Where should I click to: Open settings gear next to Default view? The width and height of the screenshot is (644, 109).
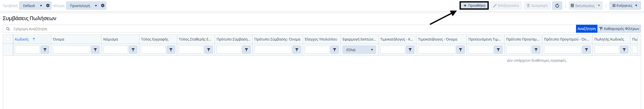pos(48,6)
